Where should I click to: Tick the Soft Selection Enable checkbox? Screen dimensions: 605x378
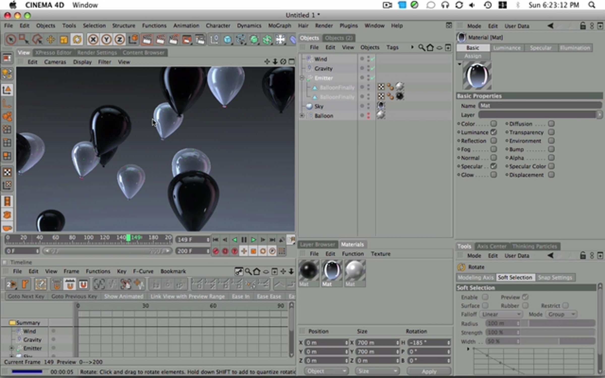[485, 297]
